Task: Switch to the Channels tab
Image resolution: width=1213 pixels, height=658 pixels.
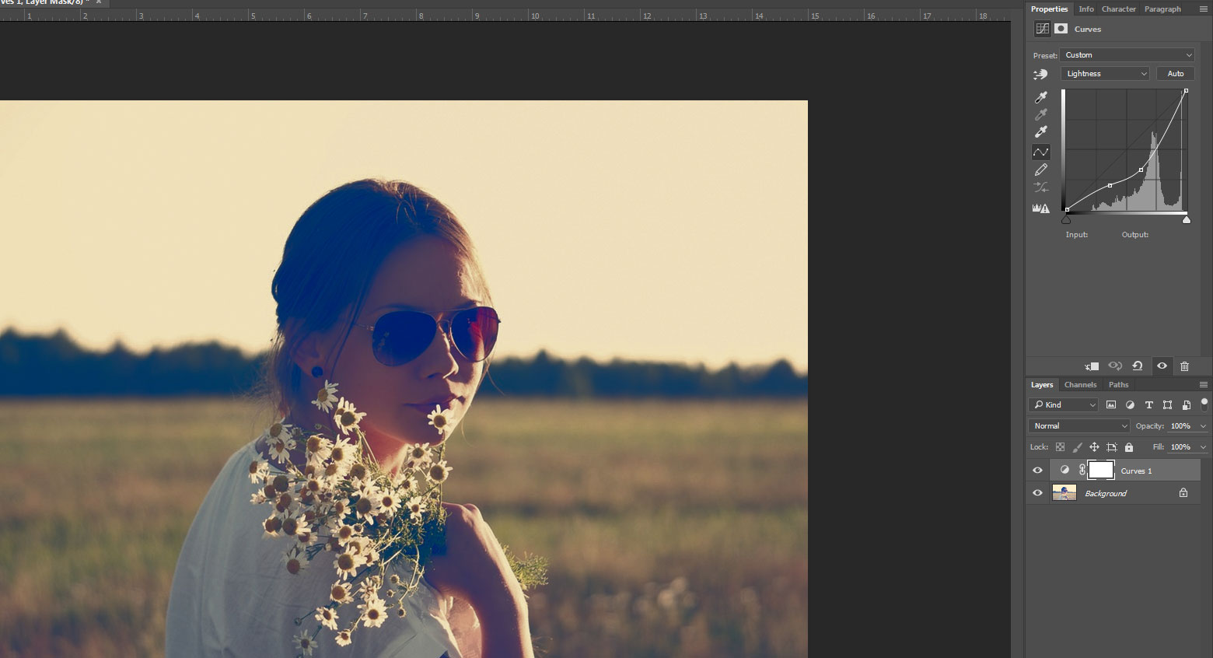Action: point(1080,385)
